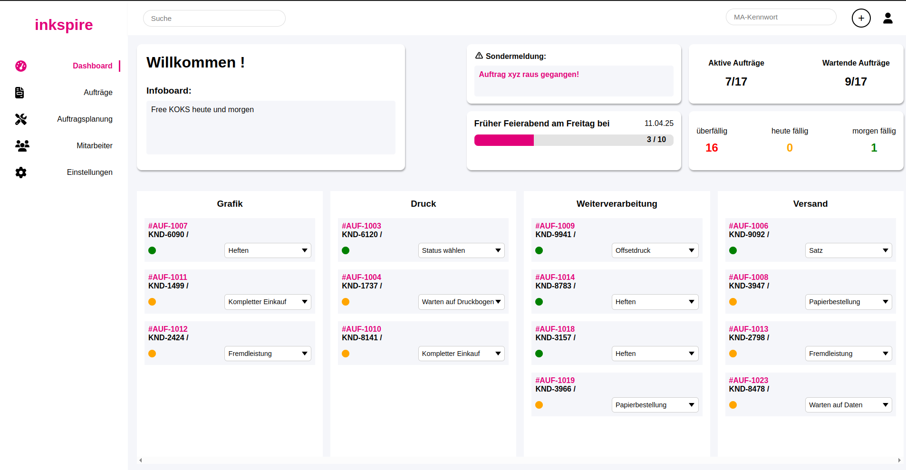The image size is (906, 470).
Task: Open the user profile icon
Action: [x=887, y=18]
